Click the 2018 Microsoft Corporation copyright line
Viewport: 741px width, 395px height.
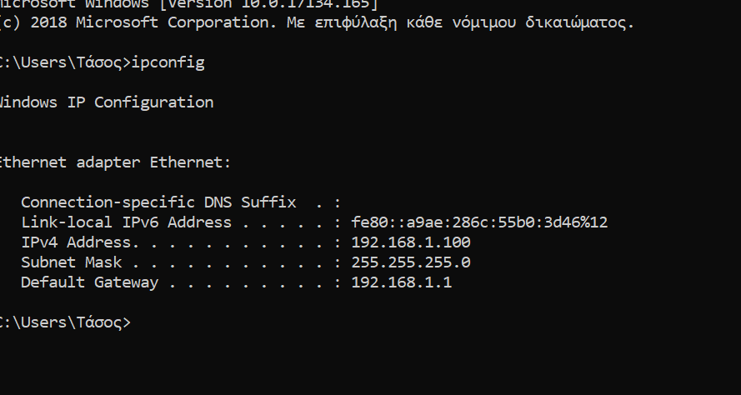[317, 22]
